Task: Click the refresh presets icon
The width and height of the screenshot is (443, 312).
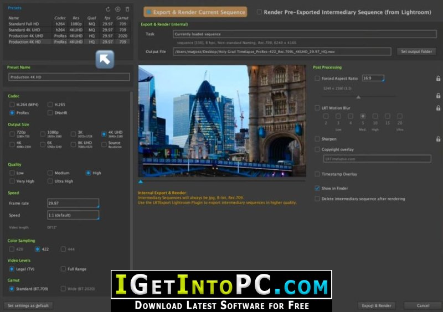Action: click(108, 9)
